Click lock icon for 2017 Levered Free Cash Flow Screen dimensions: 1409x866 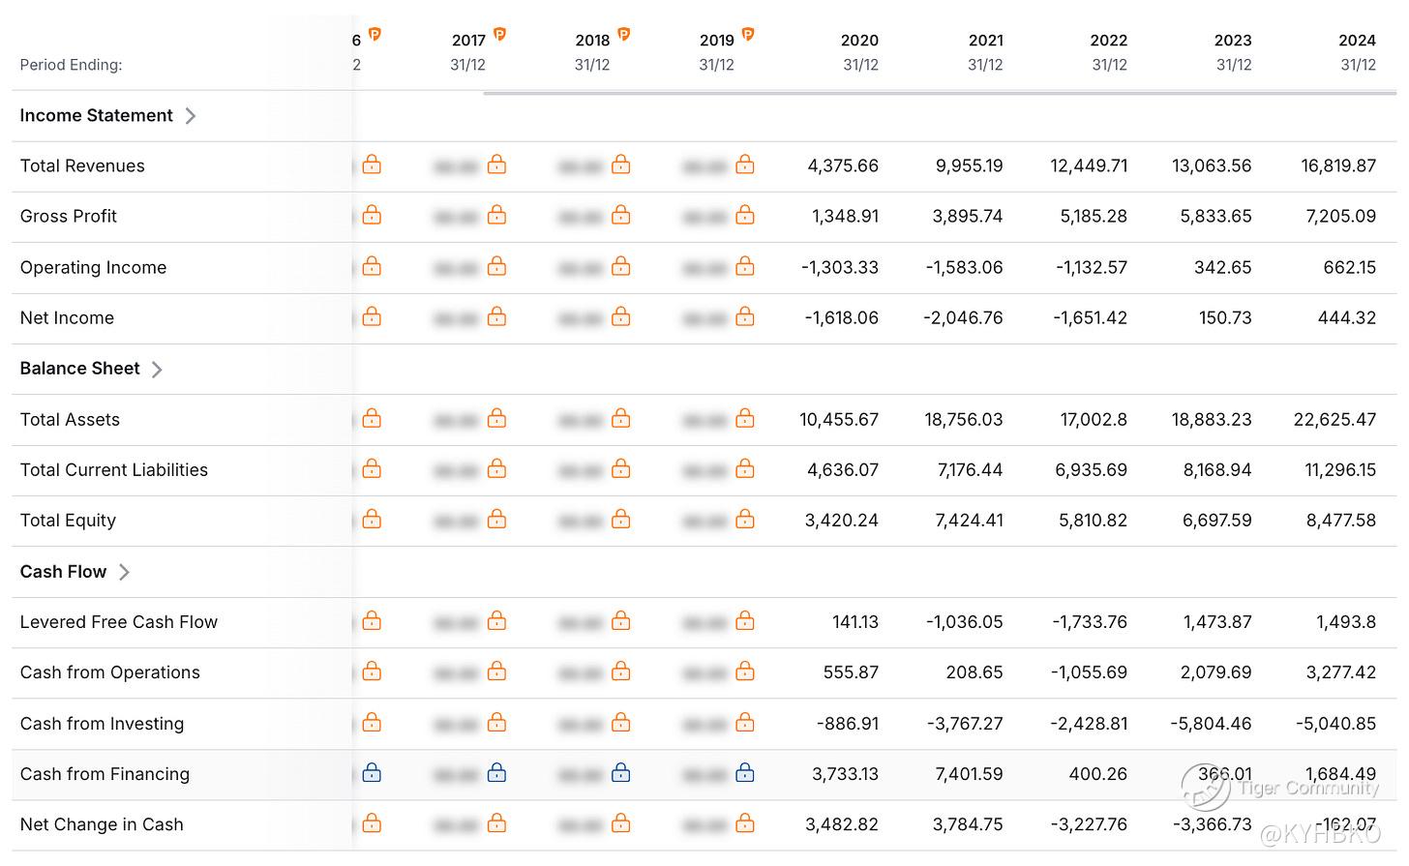click(x=496, y=621)
